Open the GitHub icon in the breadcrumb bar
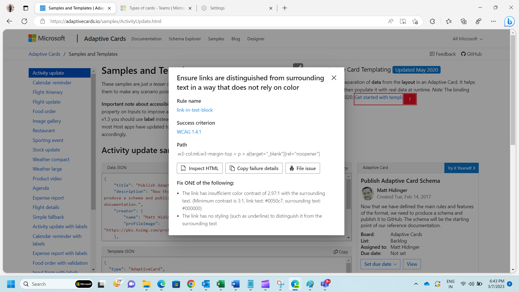The width and height of the screenshot is (519, 292). click(464, 54)
